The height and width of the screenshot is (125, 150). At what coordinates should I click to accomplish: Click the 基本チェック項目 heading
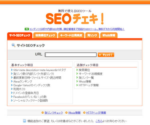(22, 65)
